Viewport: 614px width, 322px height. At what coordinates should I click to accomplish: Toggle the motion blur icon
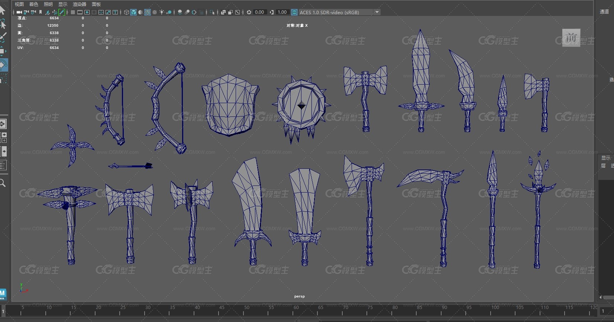point(187,12)
